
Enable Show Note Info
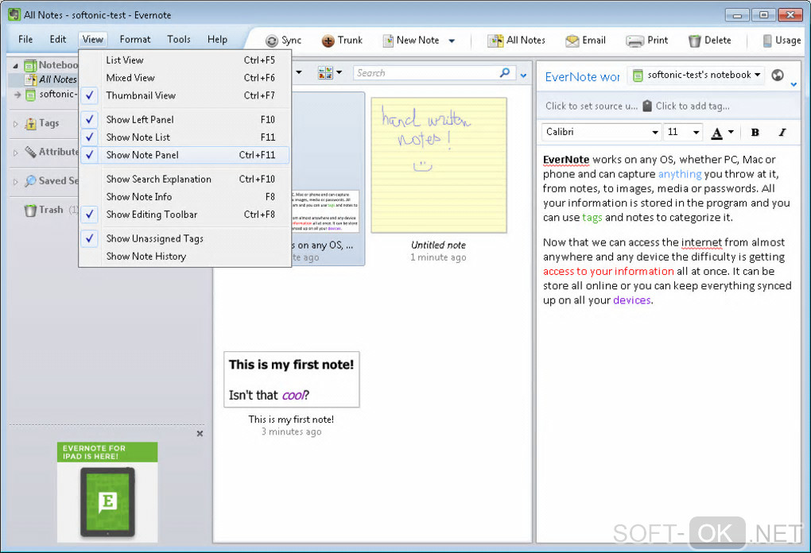click(x=185, y=196)
